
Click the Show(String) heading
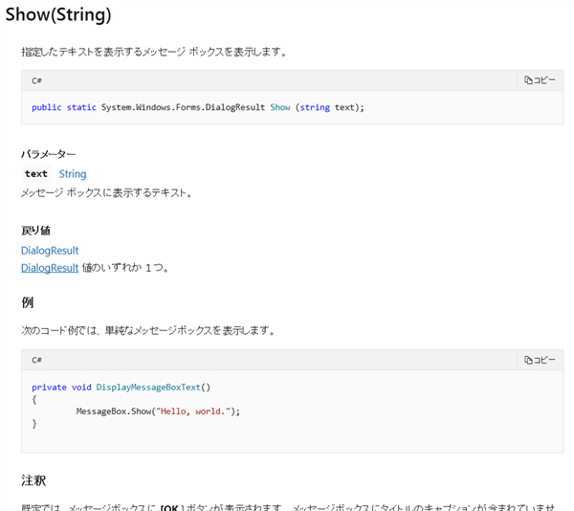[58, 15]
